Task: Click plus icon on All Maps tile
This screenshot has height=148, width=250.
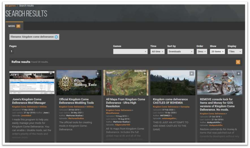Action: pos(145,74)
